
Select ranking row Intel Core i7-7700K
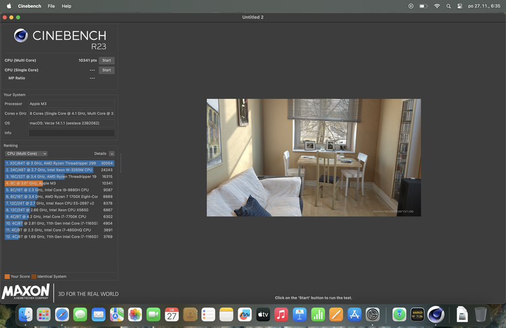60,216
